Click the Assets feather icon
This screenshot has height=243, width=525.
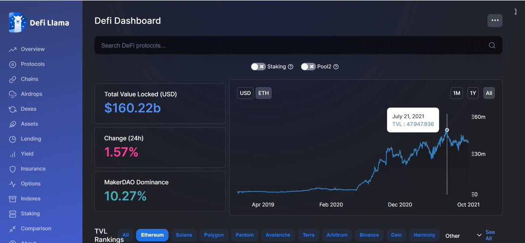coord(12,124)
